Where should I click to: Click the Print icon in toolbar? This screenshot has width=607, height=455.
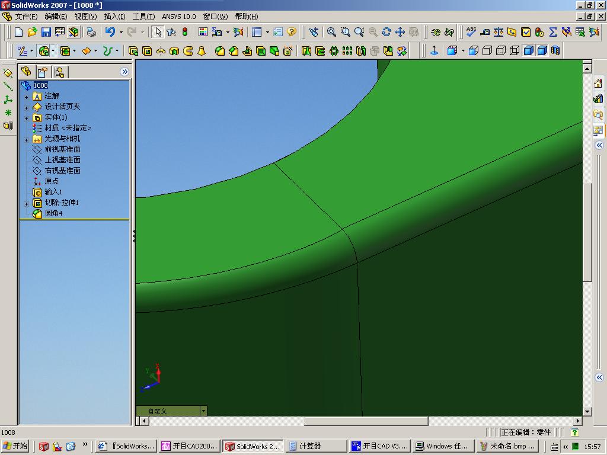(x=91, y=32)
